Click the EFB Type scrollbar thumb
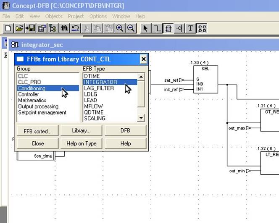279x223 pixels. [x=141, y=94]
